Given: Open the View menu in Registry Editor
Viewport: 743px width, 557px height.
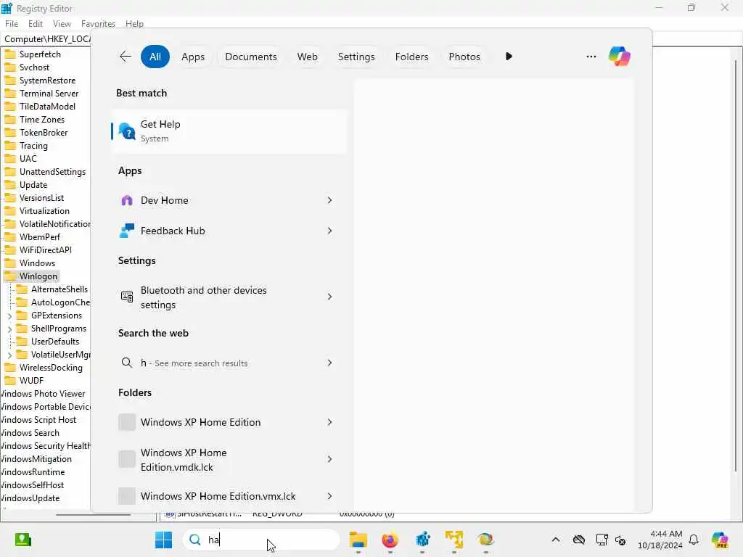Looking at the screenshot, I should click(62, 24).
